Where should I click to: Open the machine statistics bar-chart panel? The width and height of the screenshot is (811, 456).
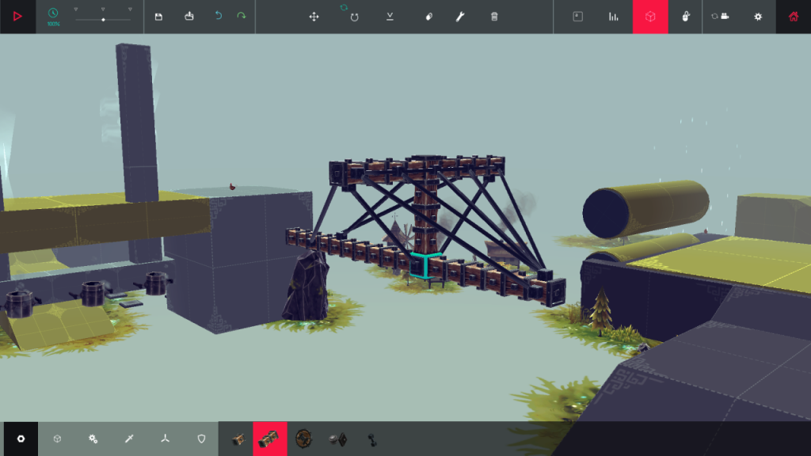tap(613, 17)
